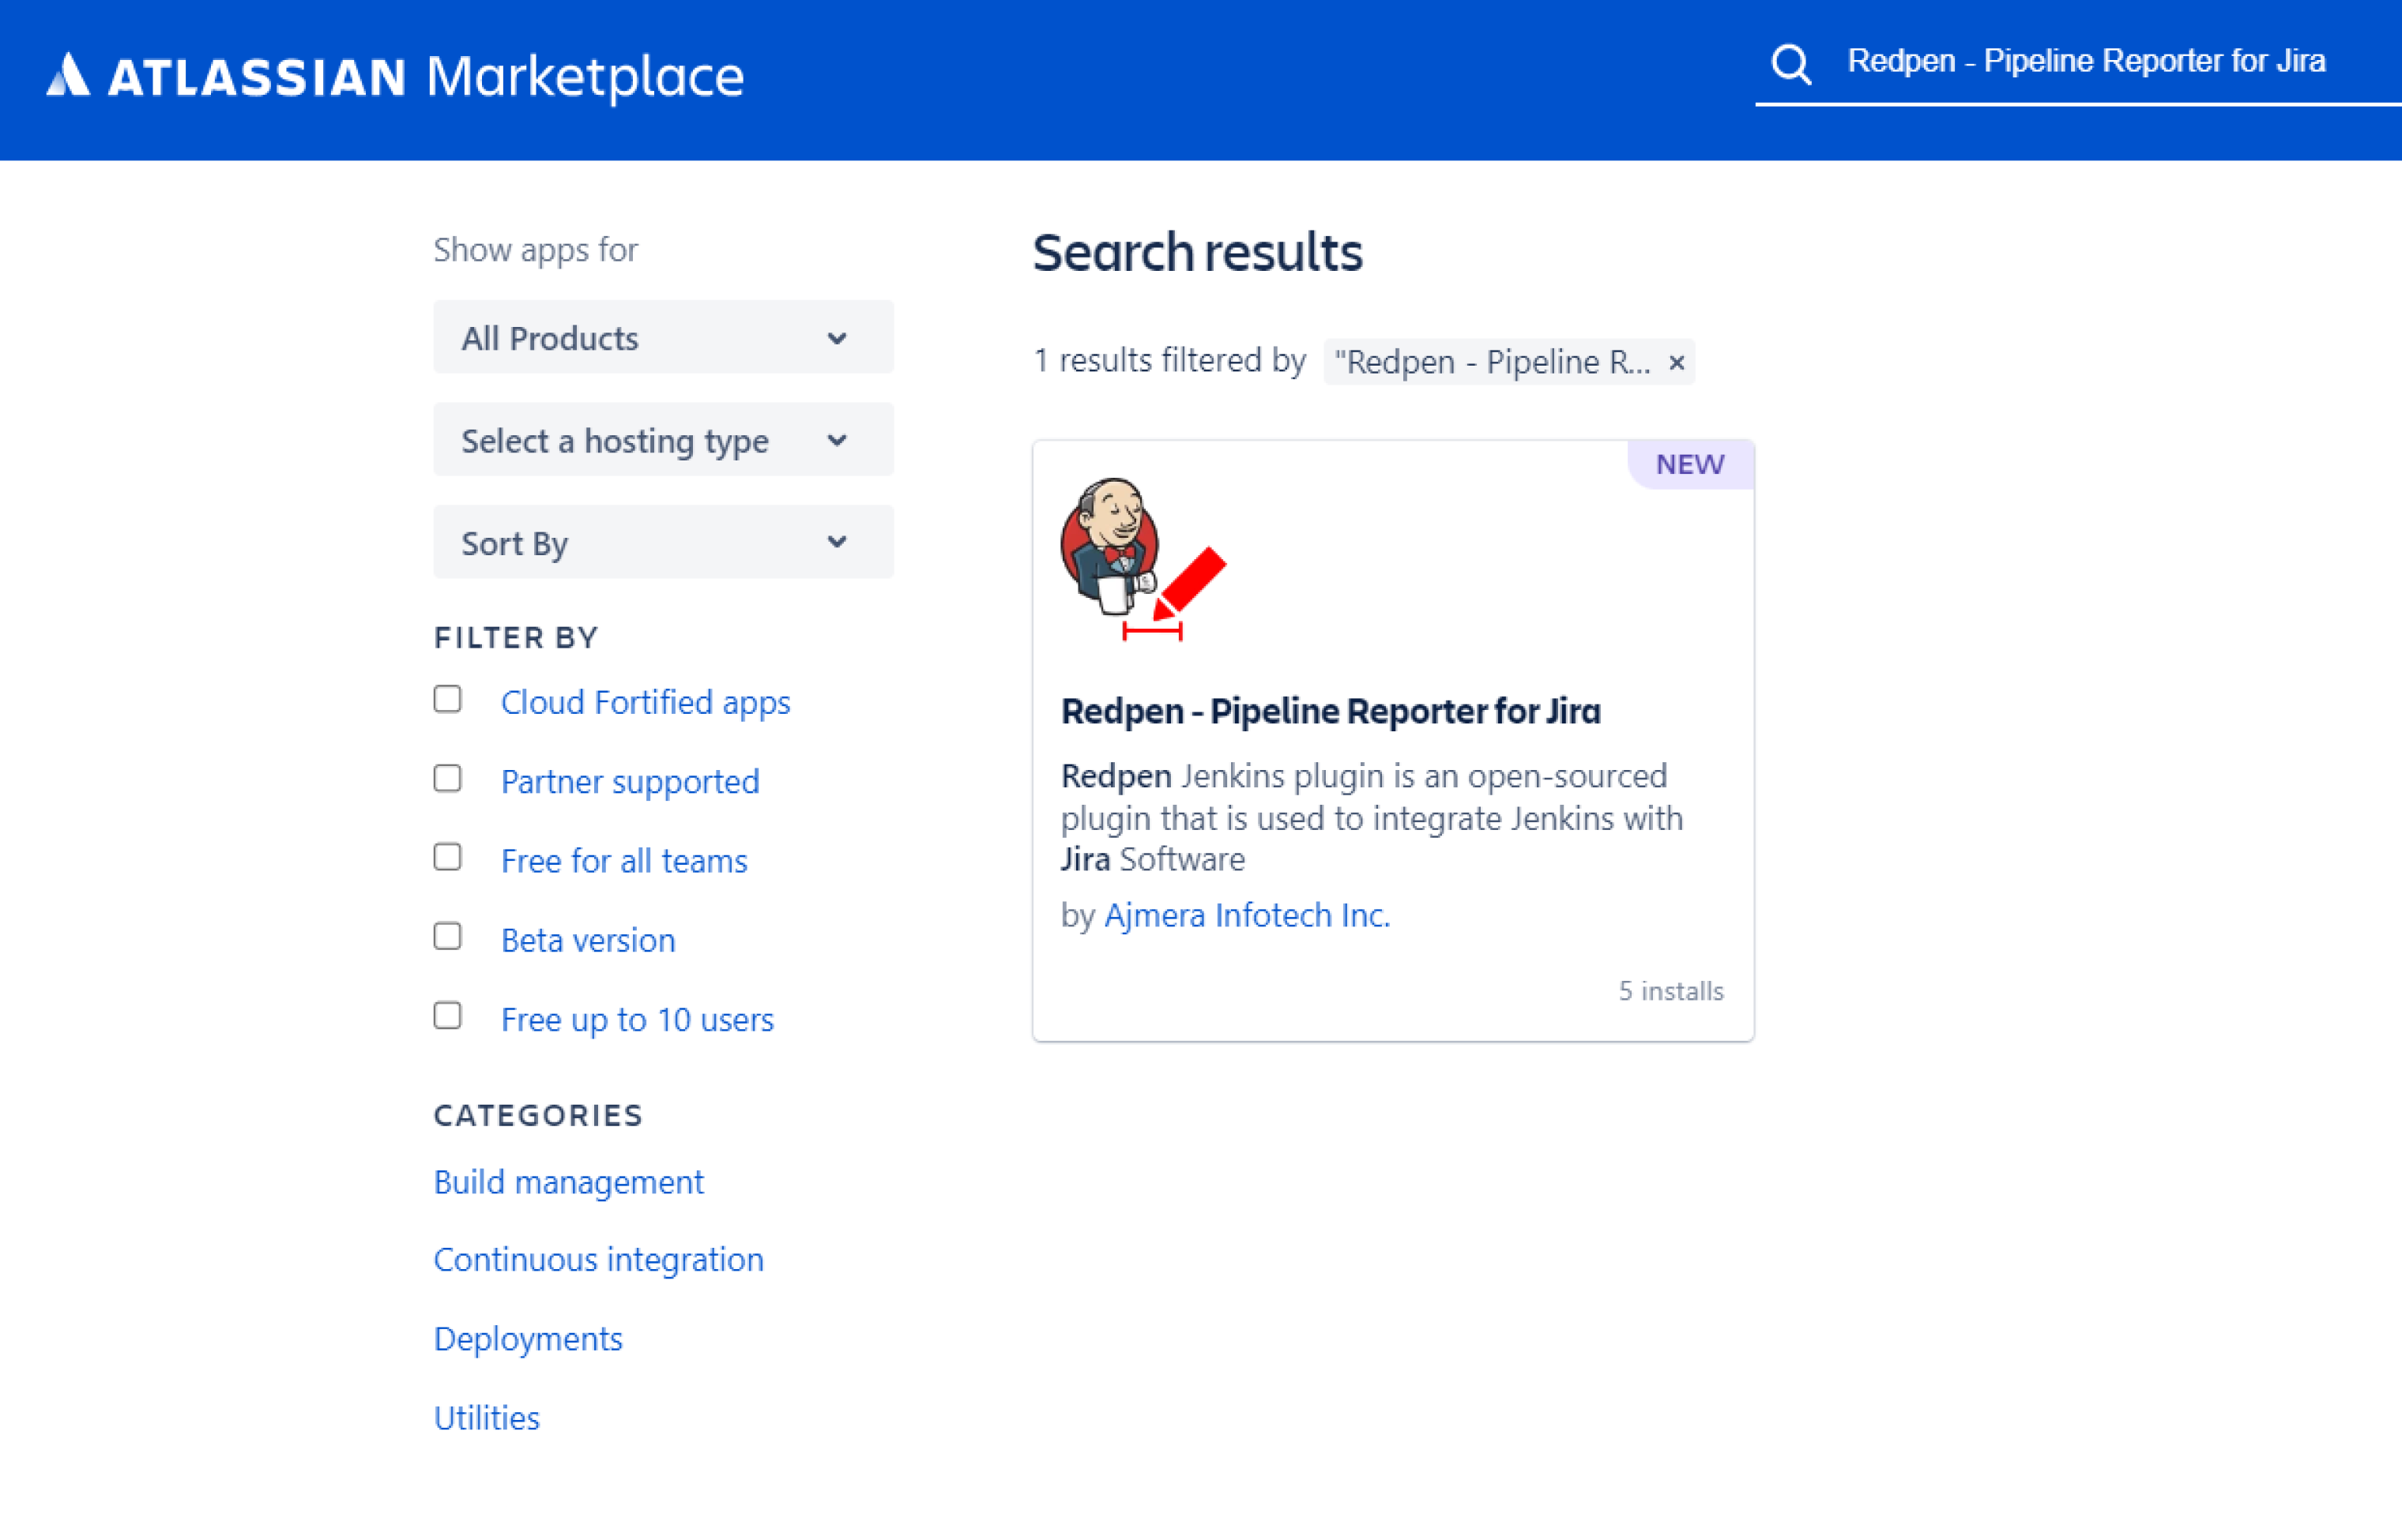Browse the Build management category
Viewport: 2402px width, 1540px height.
569,1182
